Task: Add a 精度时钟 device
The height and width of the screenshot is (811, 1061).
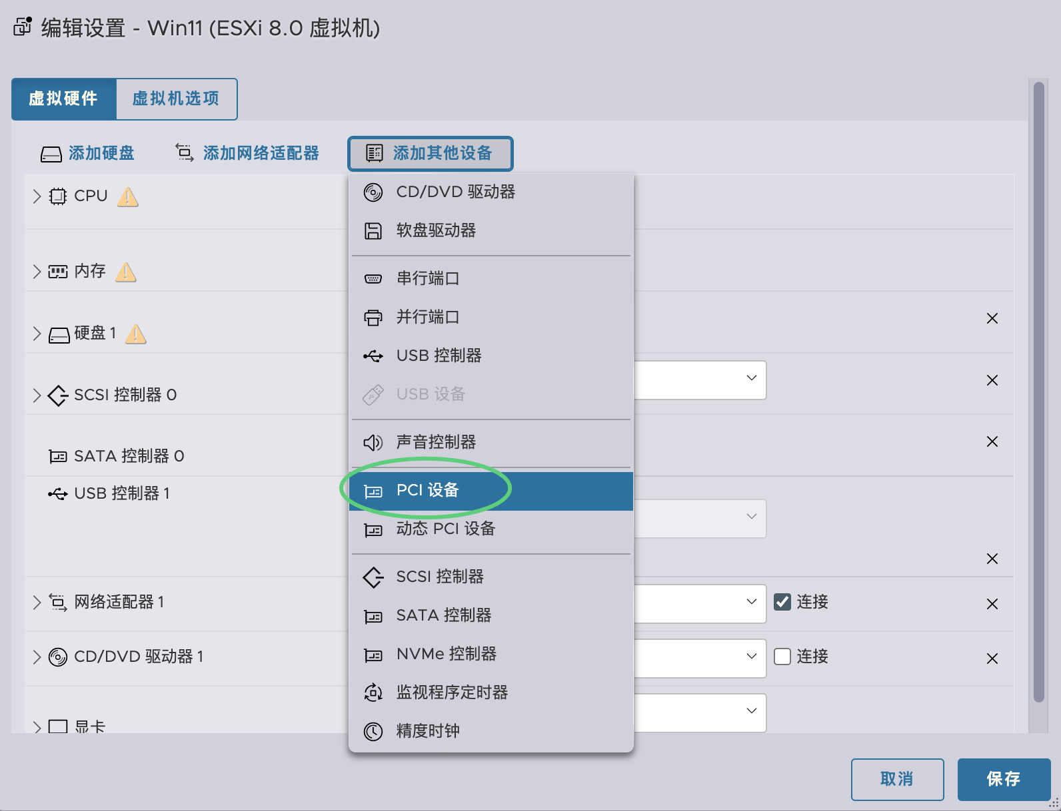Action: click(x=427, y=730)
